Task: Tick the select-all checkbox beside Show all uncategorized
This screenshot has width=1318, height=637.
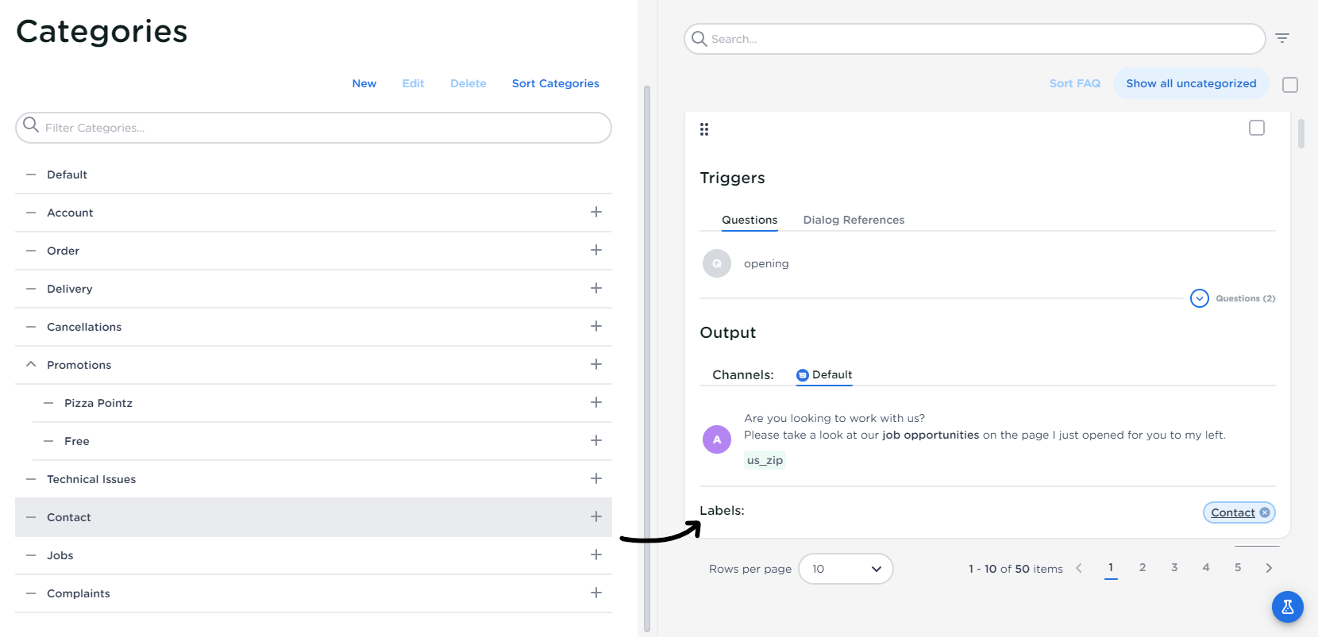Action: 1290,84
